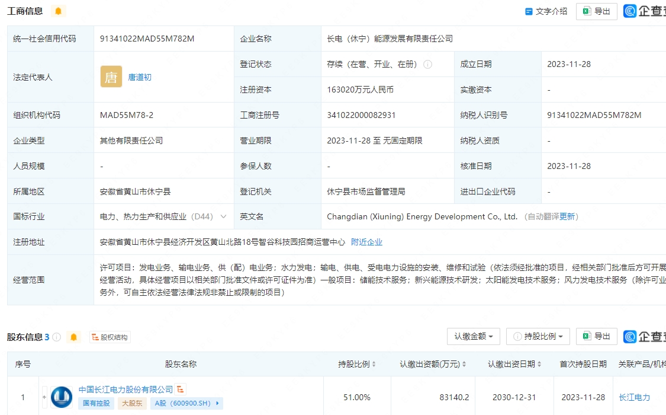The width and height of the screenshot is (666, 415).
Task: Click the 中国长江电力 shareholder logo
Action: point(62,397)
